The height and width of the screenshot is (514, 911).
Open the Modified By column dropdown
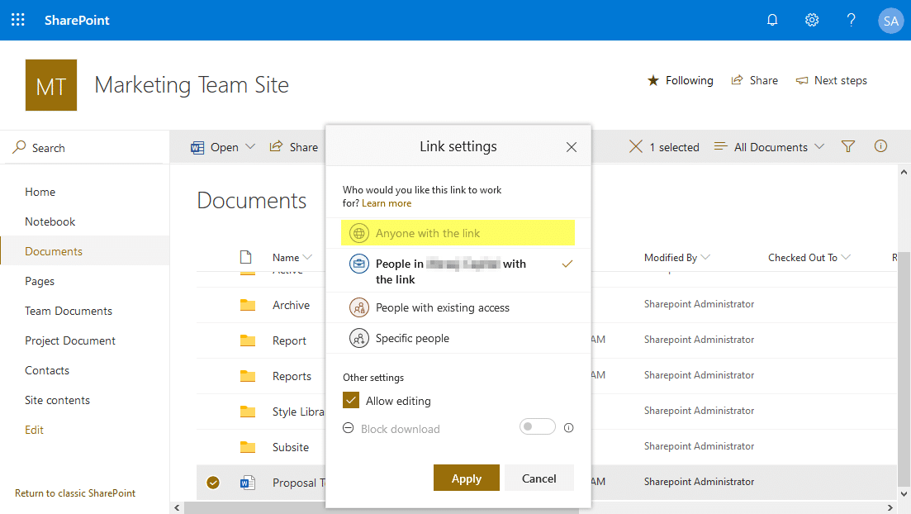point(676,257)
